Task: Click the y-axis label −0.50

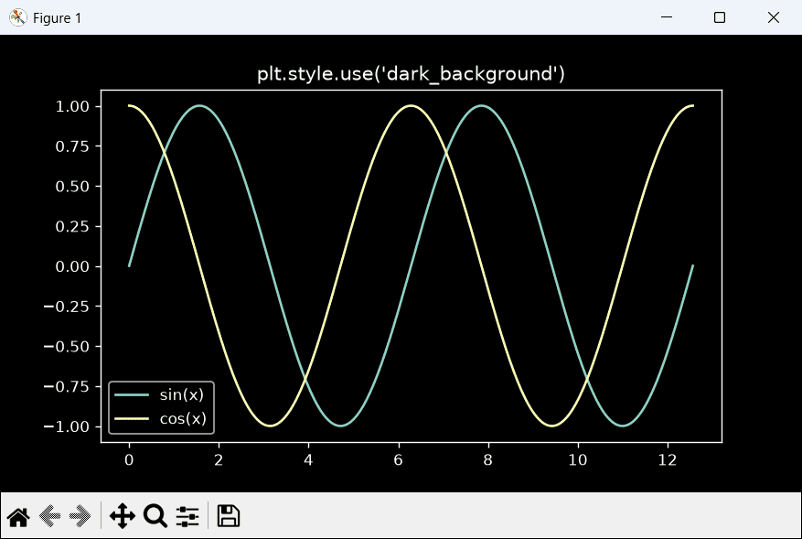Action: (x=67, y=347)
